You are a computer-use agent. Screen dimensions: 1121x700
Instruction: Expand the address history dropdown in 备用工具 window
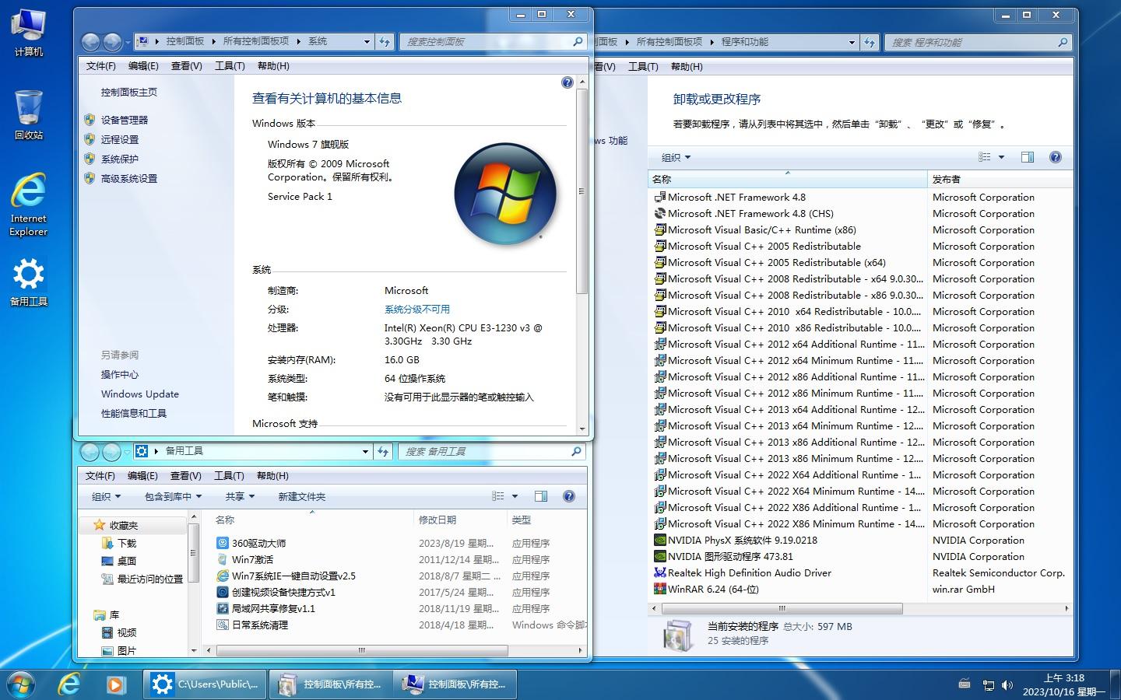point(365,451)
